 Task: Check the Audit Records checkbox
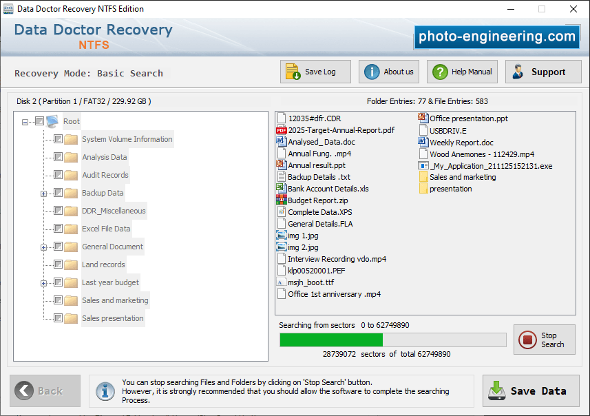(58, 175)
